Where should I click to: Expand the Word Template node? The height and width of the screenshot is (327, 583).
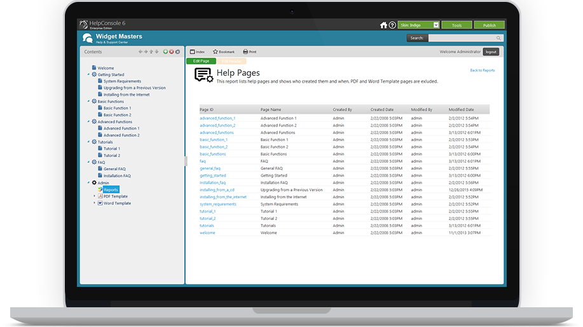(x=95, y=203)
